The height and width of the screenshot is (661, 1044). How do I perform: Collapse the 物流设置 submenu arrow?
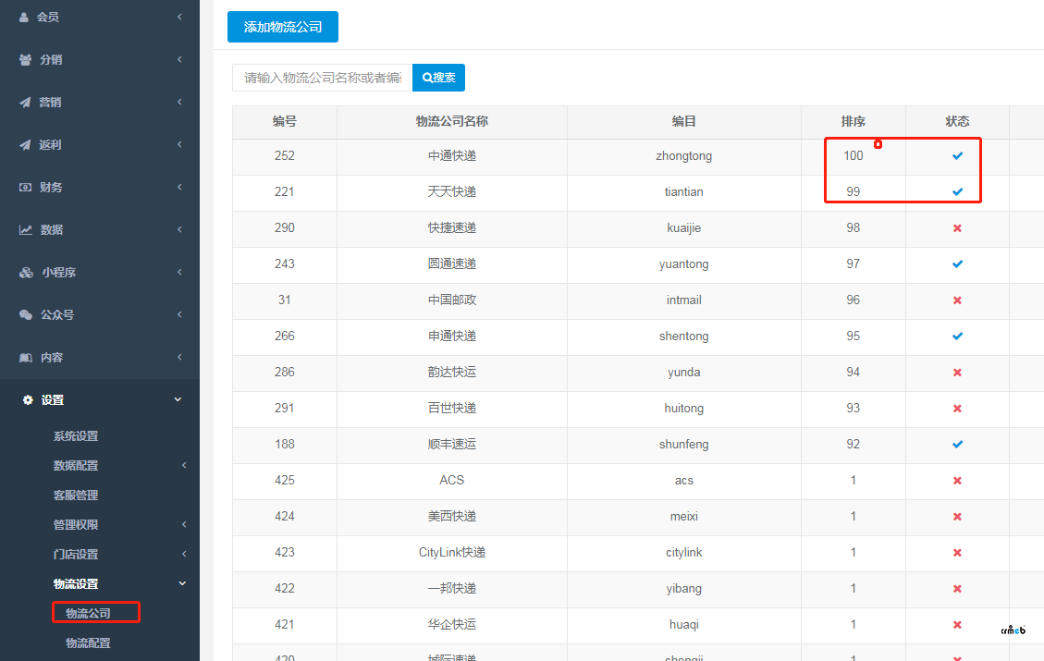click(x=182, y=583)
